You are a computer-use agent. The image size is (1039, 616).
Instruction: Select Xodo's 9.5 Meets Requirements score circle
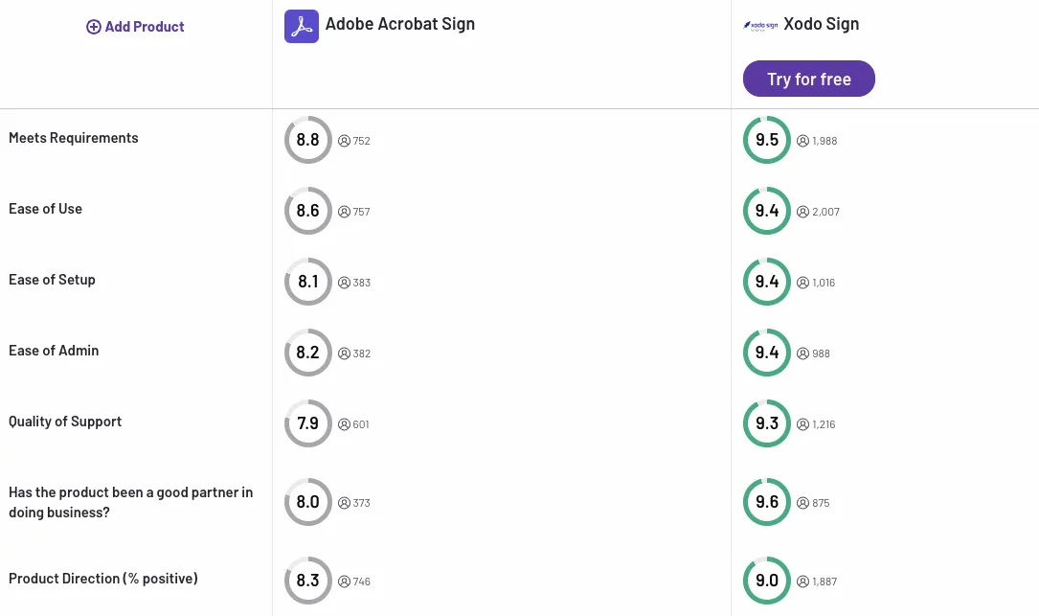tap(766, 139)
